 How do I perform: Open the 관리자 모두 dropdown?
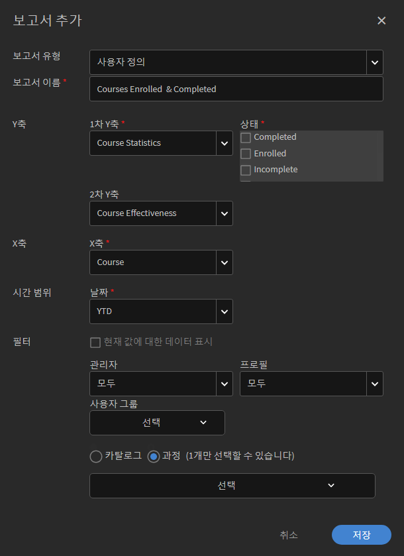[x=225, y=384]
